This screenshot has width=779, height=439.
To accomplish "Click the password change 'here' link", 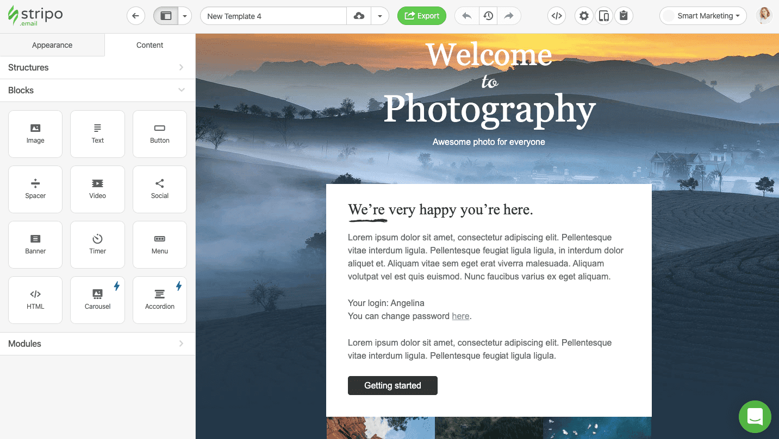I will click(460, 316).
